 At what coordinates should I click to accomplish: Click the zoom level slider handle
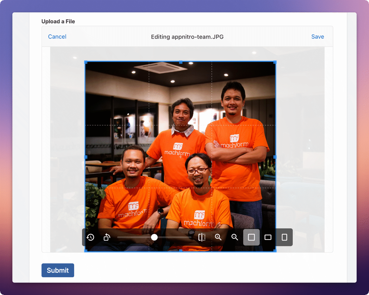click(x=154, y=237)
